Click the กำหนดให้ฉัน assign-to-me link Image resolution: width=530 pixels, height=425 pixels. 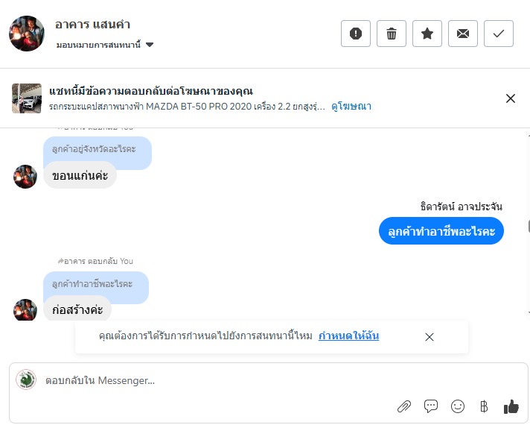point(348,336)
